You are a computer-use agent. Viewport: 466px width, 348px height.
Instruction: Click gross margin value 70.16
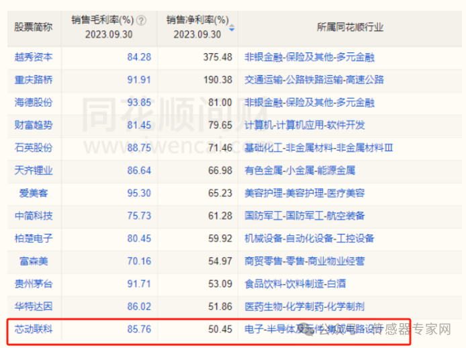[139, 261]
